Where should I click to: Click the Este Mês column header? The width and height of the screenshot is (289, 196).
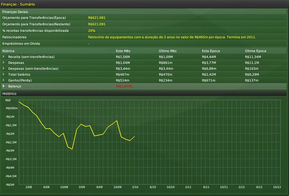pyautogui.click(x=123, y=51)
